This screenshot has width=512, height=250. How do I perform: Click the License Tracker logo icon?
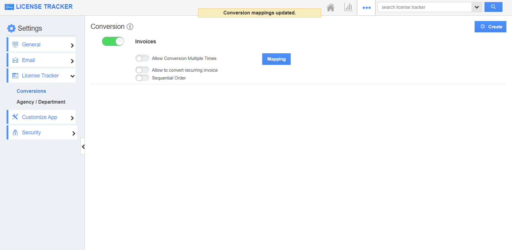9,7
